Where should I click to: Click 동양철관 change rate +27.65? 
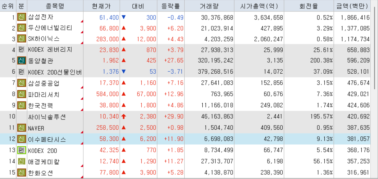[173, 61]
